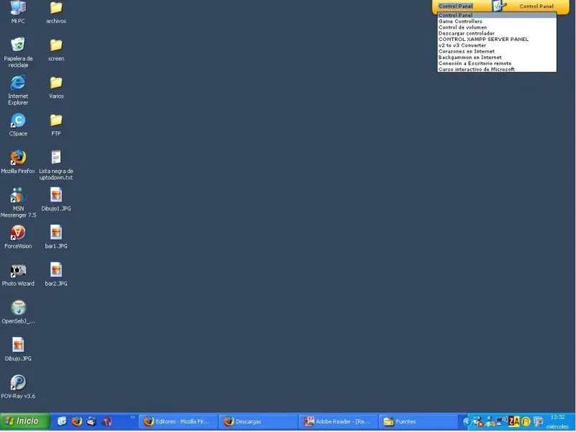Choose Control Panel in the suggestion list

click(497, 15)
